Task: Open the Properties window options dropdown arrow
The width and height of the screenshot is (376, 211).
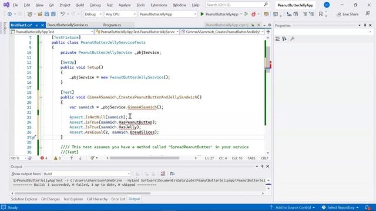Action: tap(360, 25)
